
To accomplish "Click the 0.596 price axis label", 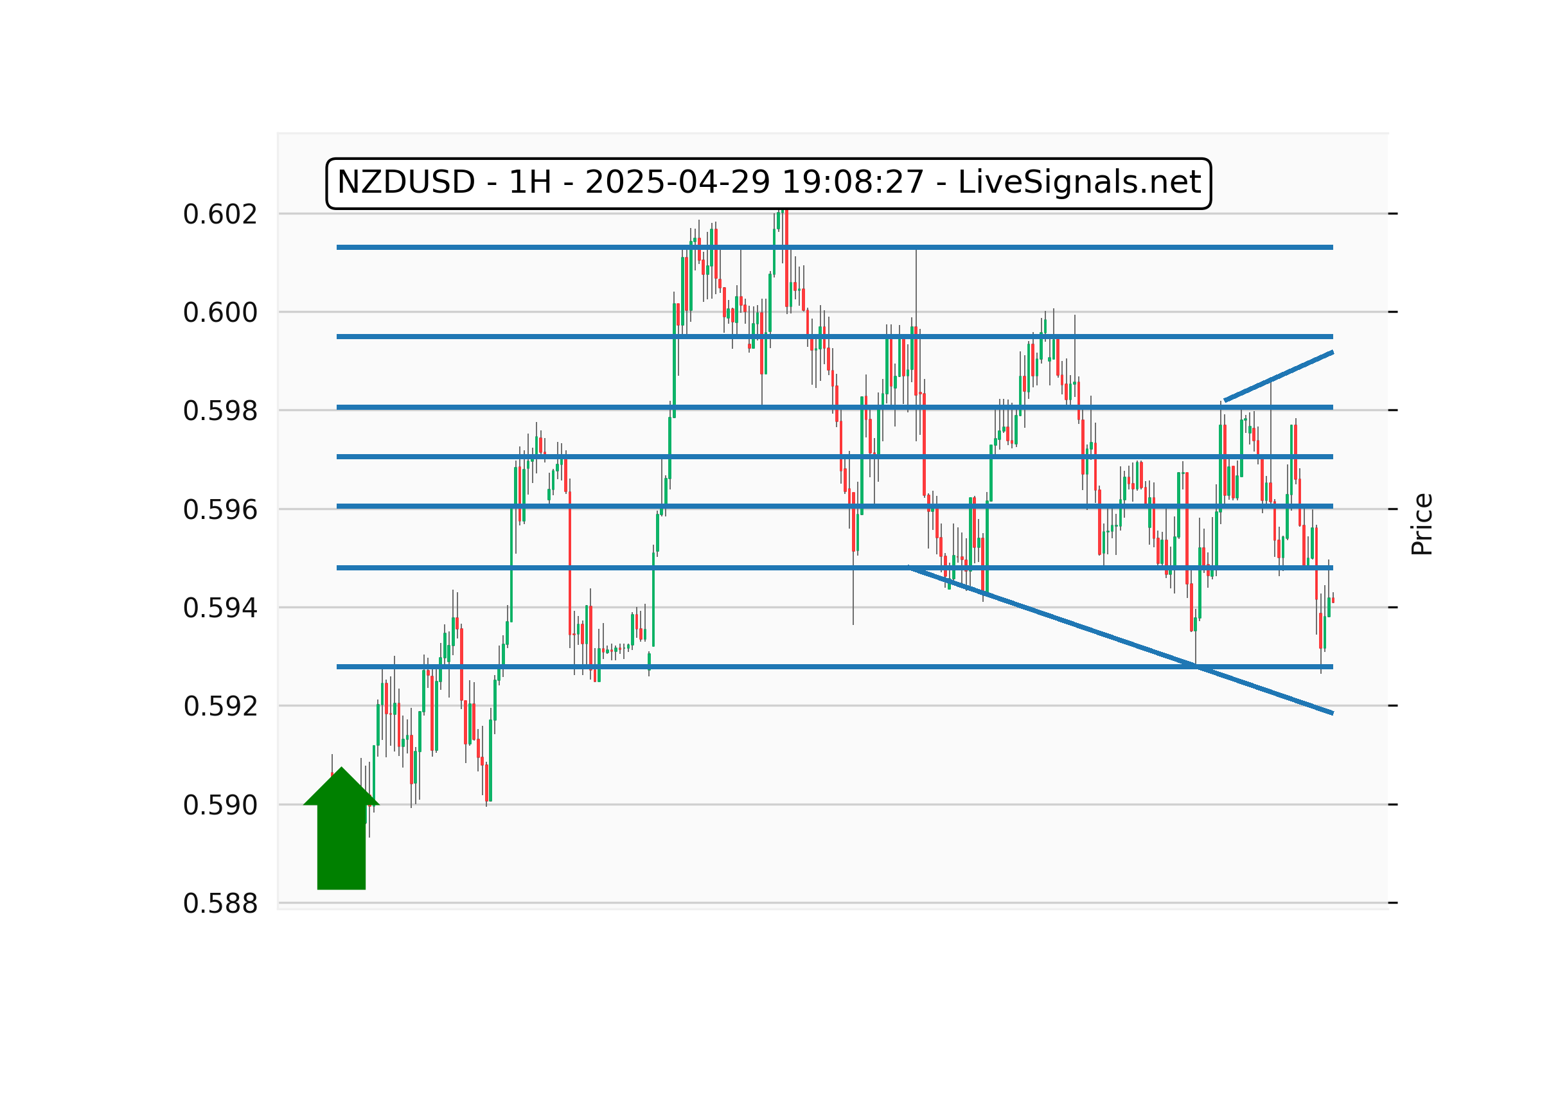I will (x=220, y=510).
